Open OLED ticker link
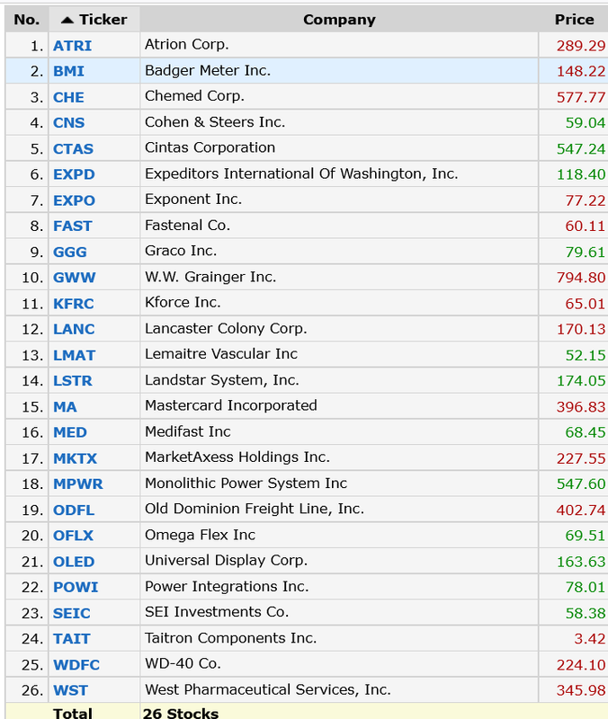 click(74, 562)
